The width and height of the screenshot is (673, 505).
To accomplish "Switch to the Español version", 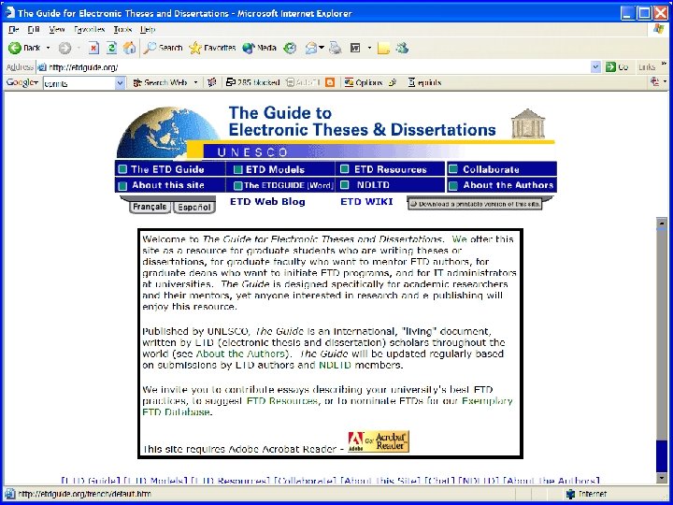I will 194,208.
